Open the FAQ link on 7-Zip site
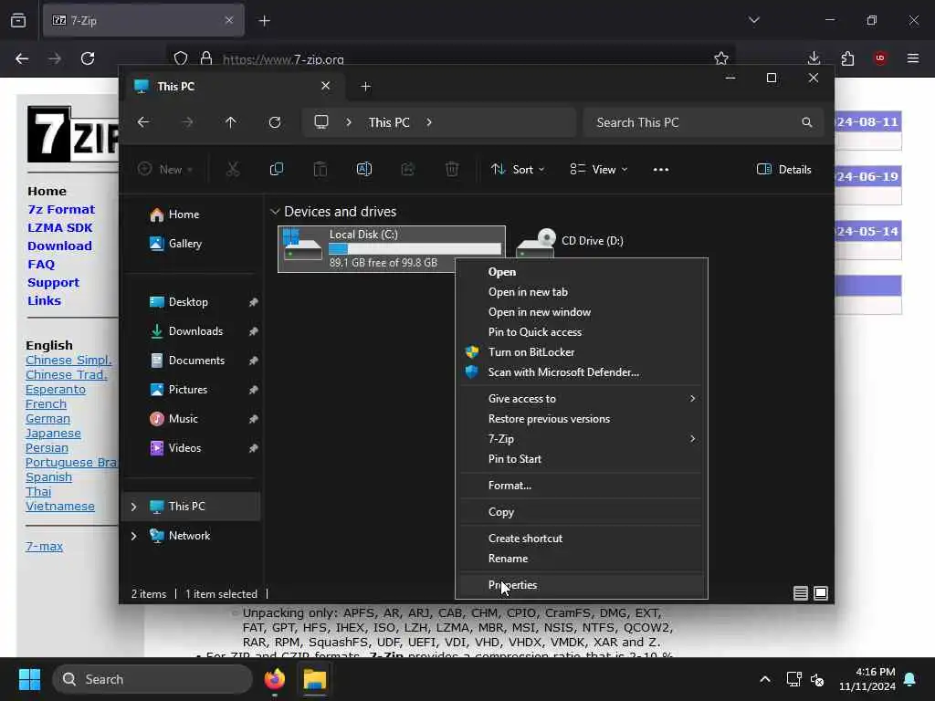Viewport: 935px width, 701px height. coord(41,264)
